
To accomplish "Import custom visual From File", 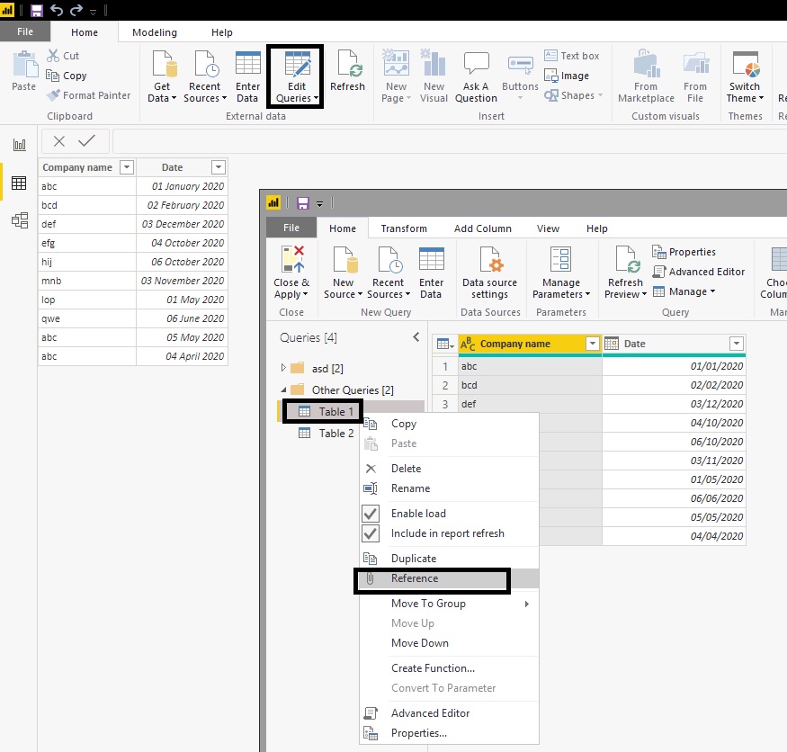I will point(695,76).
